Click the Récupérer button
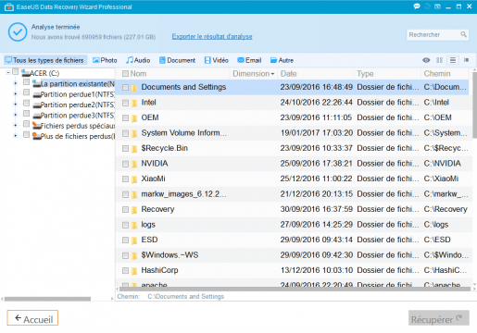This screenshot has height=333, width=477. click(x=439, y=318)
